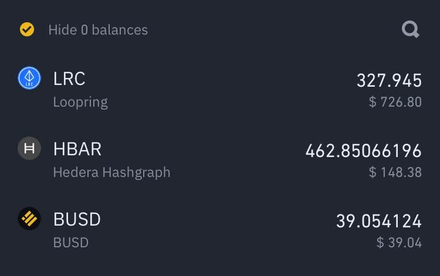Select the LRC ticker name
This screenshot has width=440, height=276.
pyautogui.click(x=69, y=79)
